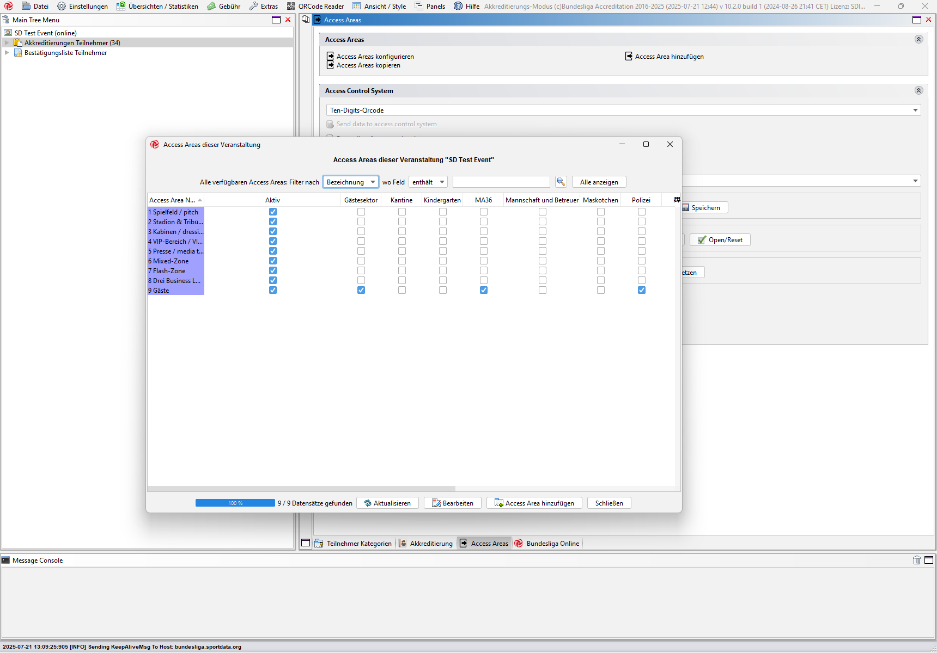
Task: Switch to the Bundesliga Online tab
Action: pyautogui.click(x=547, y=543)
